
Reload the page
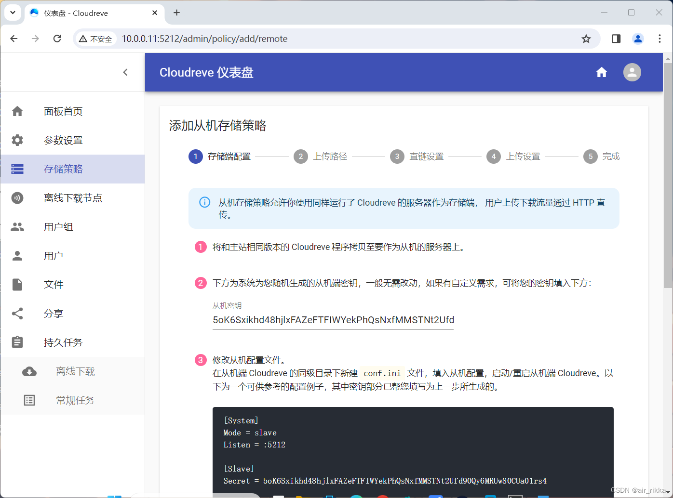pos(57,39)
